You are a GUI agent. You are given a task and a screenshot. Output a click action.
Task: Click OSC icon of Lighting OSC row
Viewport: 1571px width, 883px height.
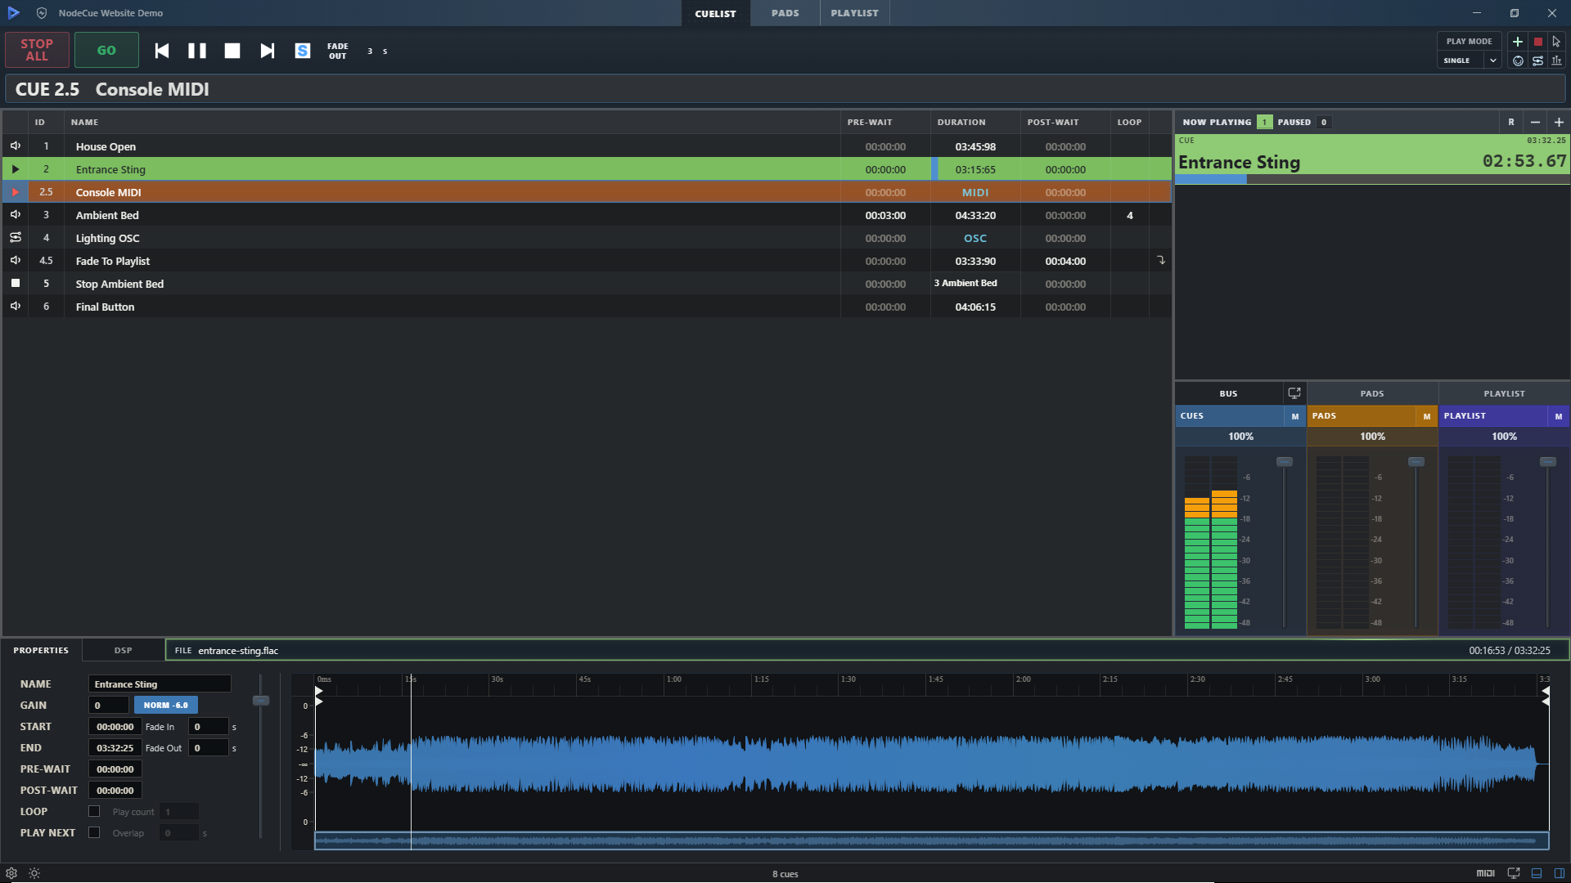[x=16, y=237]
